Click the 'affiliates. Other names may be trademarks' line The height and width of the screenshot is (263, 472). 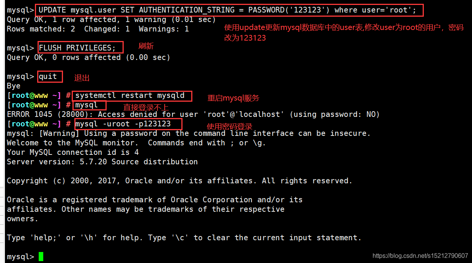pyautogui.click(x=146, y=209)
